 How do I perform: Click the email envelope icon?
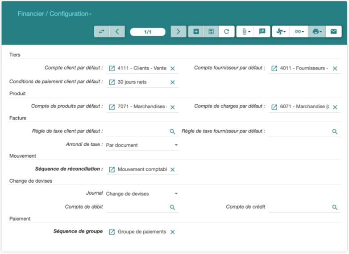click(x=334, y=32)
